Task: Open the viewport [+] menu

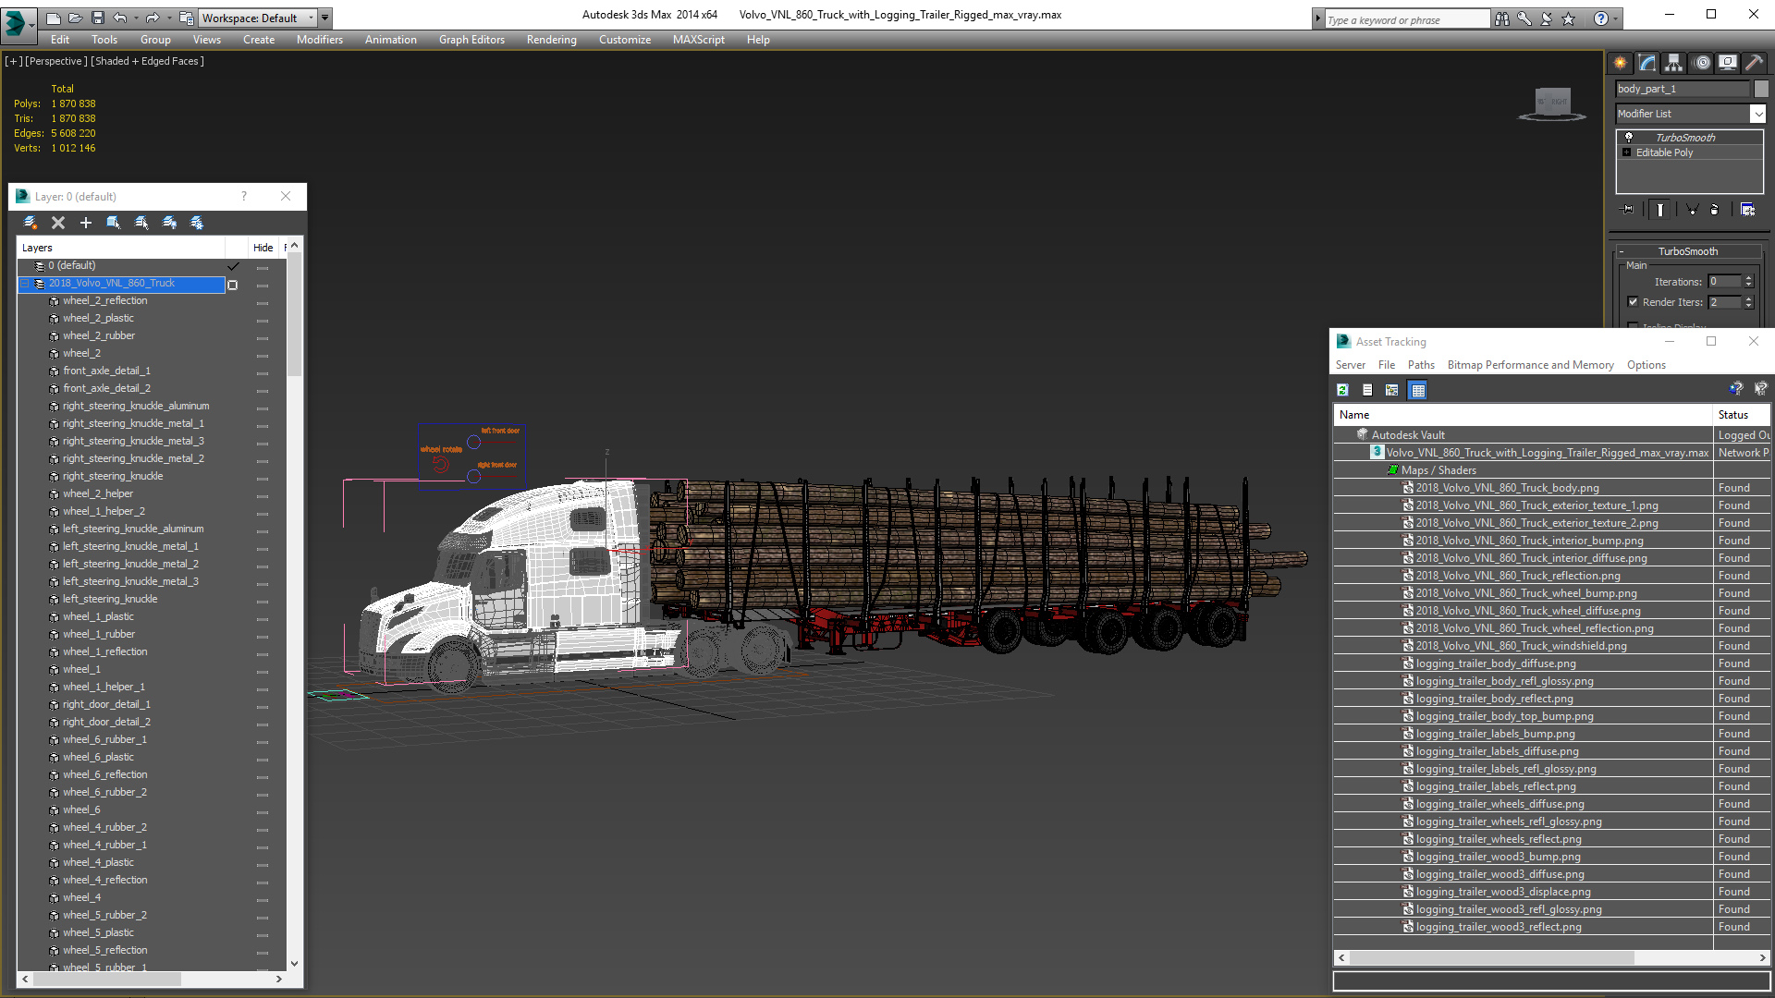Action: (x=13, y=61)
